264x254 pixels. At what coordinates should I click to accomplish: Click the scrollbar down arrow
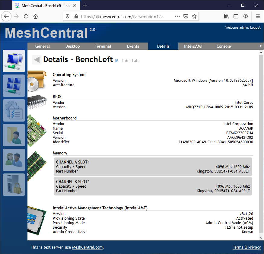pos(261,238)
